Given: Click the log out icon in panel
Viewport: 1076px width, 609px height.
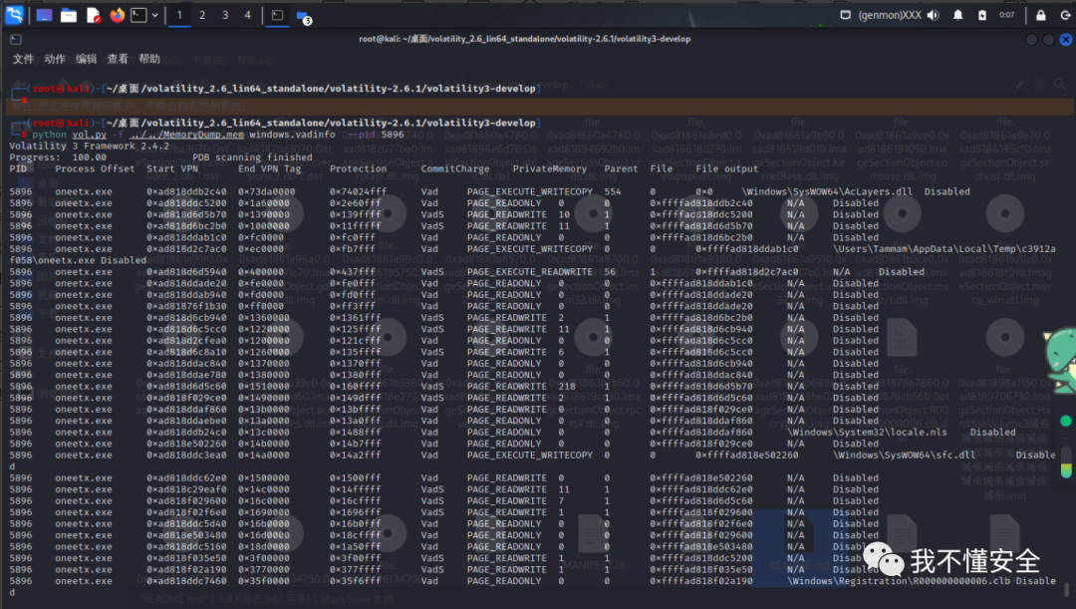Looking at the screenshot, I should click(x=1065, y=14).
